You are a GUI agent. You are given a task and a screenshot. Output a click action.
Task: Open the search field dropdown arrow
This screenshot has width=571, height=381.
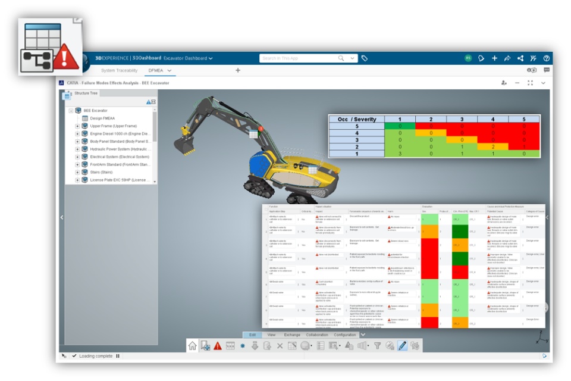tap(352, 58)
